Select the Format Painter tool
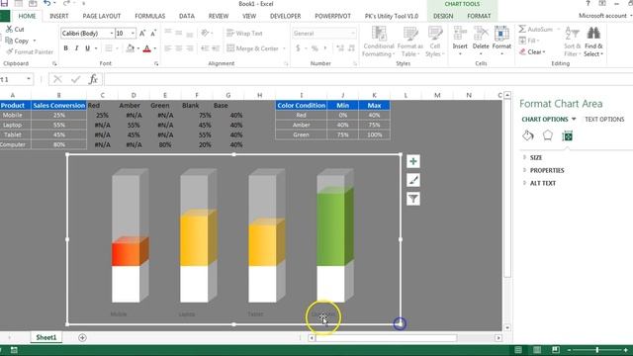 [x=30, y=51]
